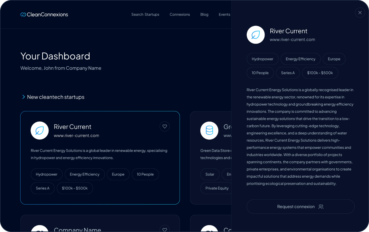The image size is (369, 232).
Task: Click the Request connexion button
Action: point(301,207)
